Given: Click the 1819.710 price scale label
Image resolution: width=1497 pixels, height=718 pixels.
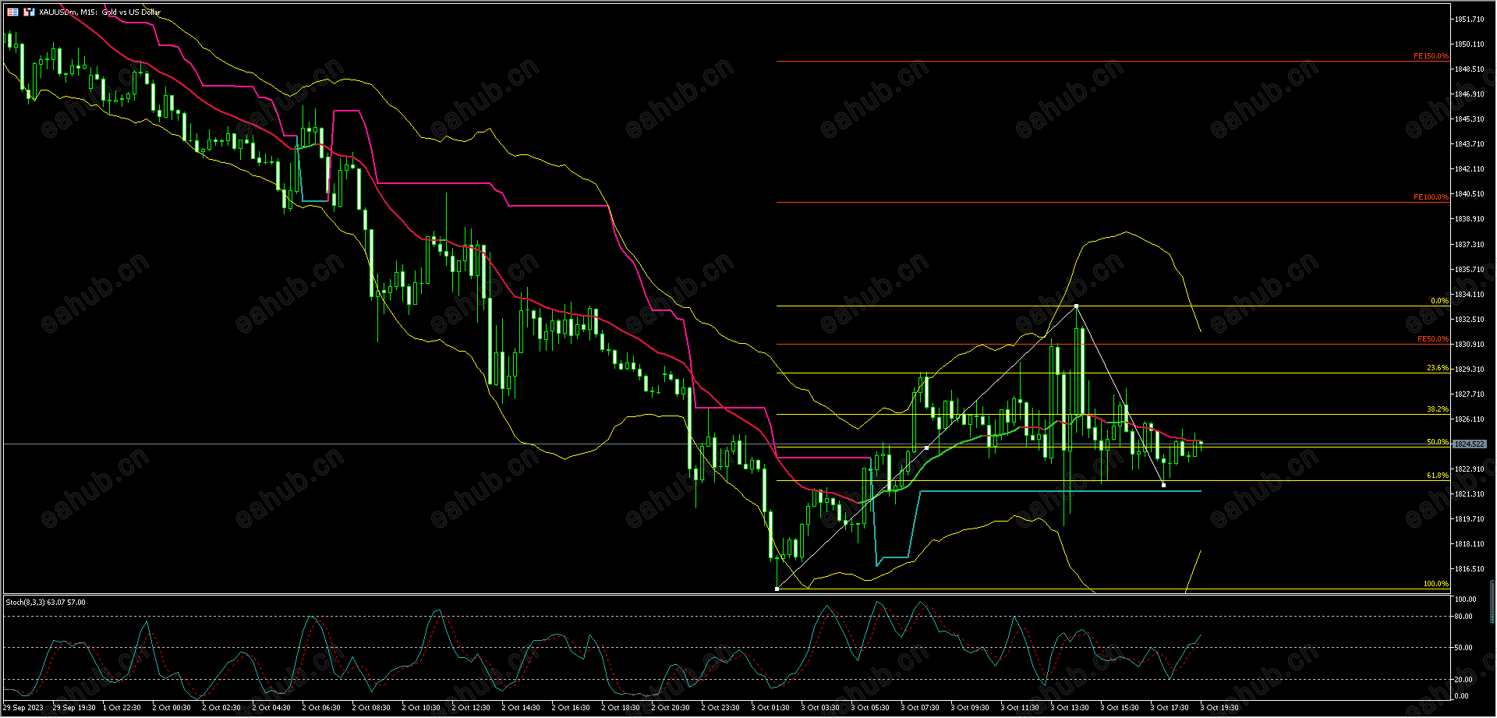Looking at the screenshot, I should (x=1469, y=519).
